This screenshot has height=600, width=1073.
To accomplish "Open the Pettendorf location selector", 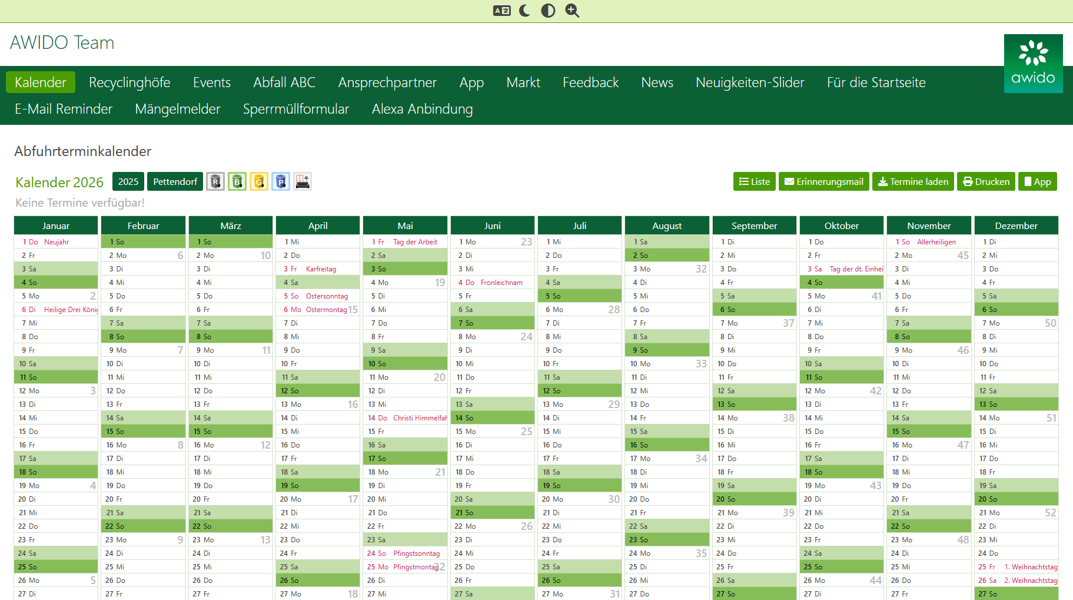I will [x=175, y=182].
